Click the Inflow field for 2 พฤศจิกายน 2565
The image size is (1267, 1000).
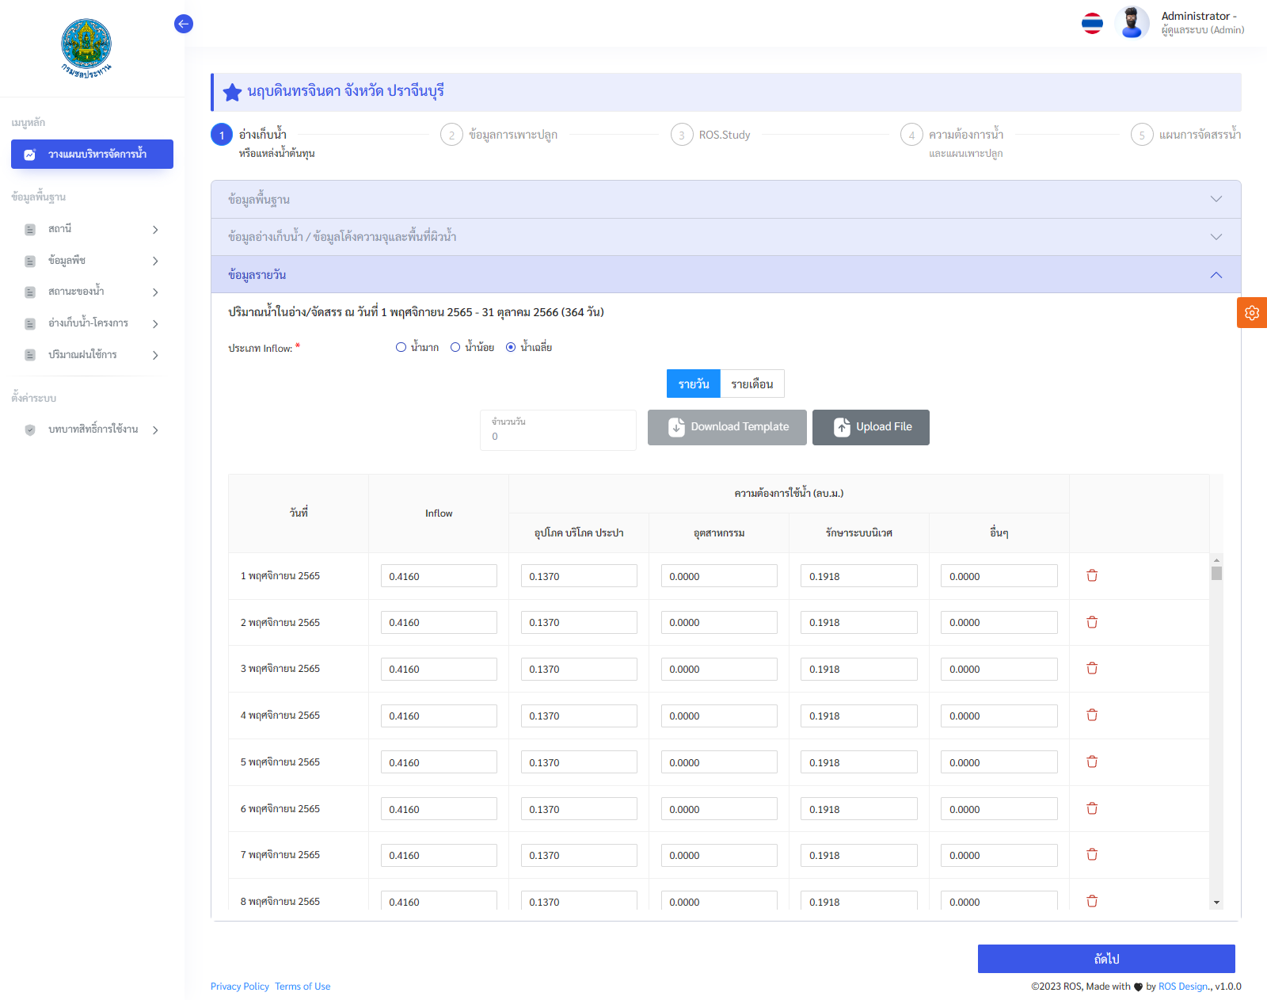click(x=439, y=623)
